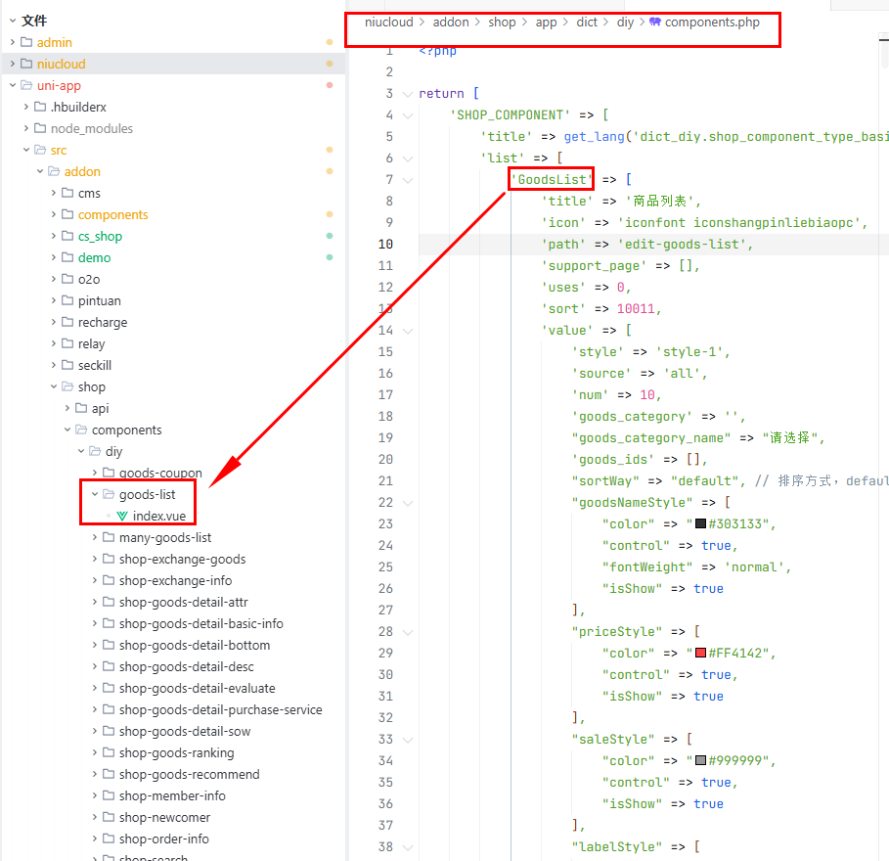Viewport: 889px width, 861px height.
Task: Click the #FF4142 red color swatch
Action: coord(700,654)
